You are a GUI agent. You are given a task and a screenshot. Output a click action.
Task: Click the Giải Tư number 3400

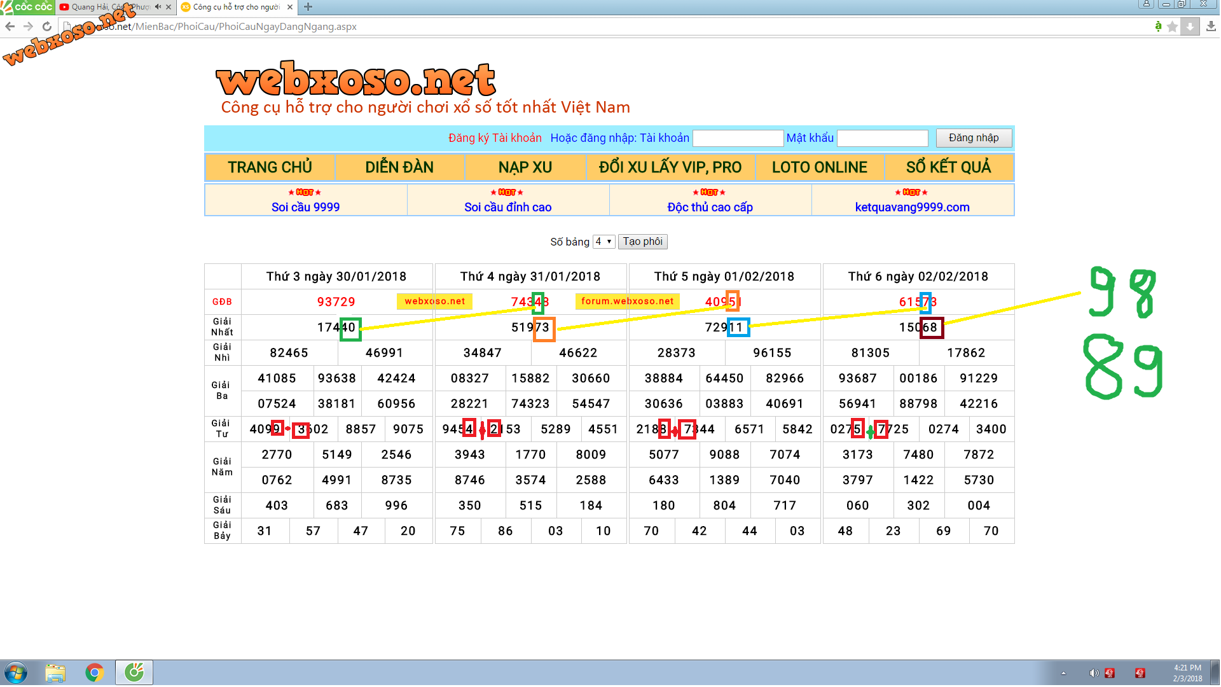tap(991, 429)
